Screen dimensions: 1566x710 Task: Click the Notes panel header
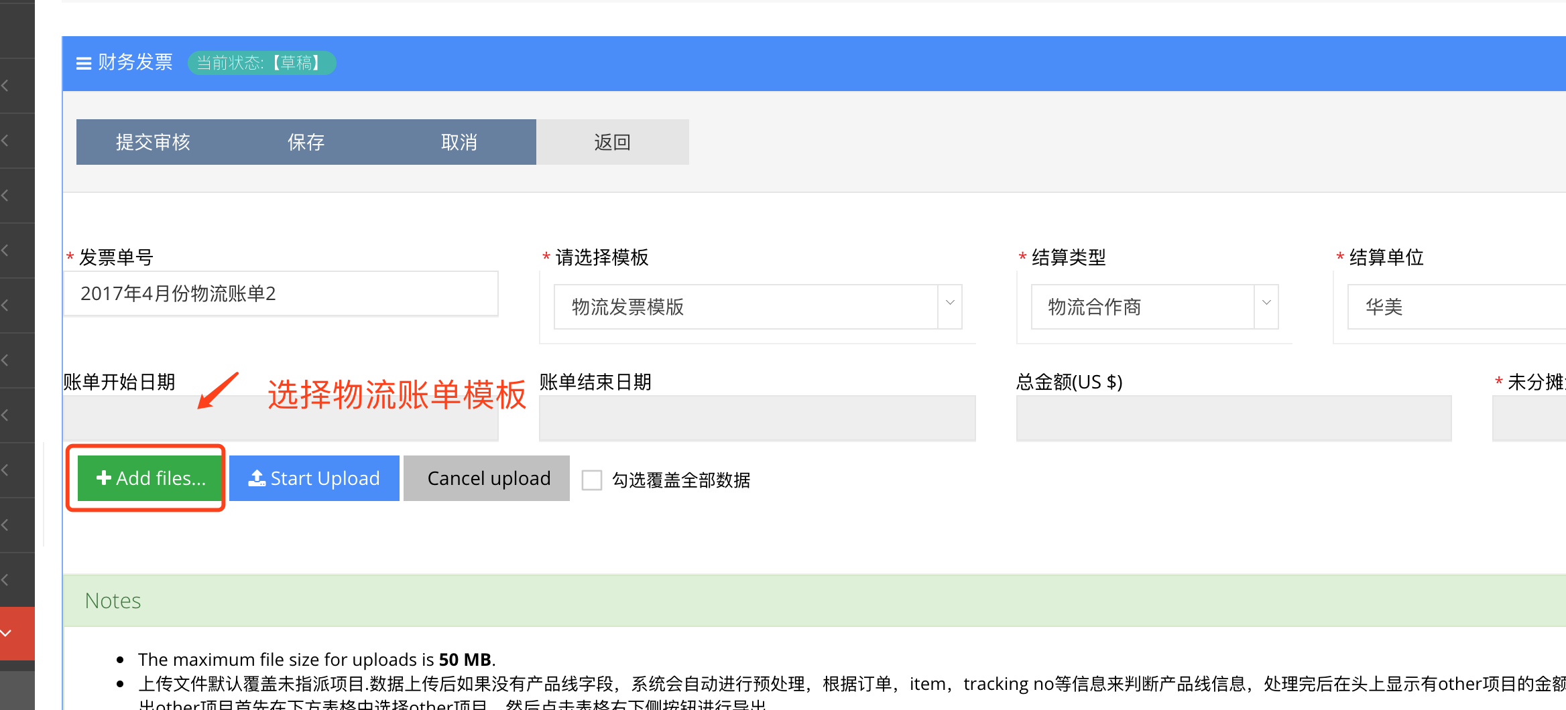(815, 601)
